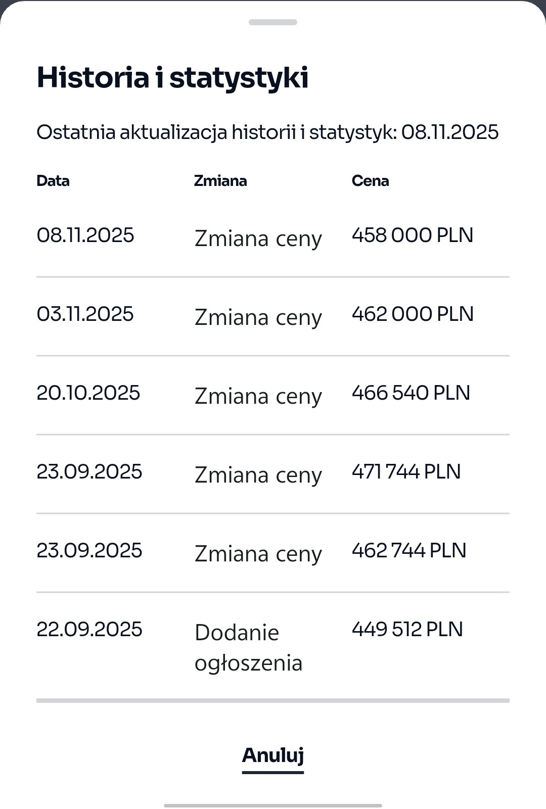Tap the sheet drag handle at top
The height and width of the screenshot is (809, 546).
click(273, 22)
